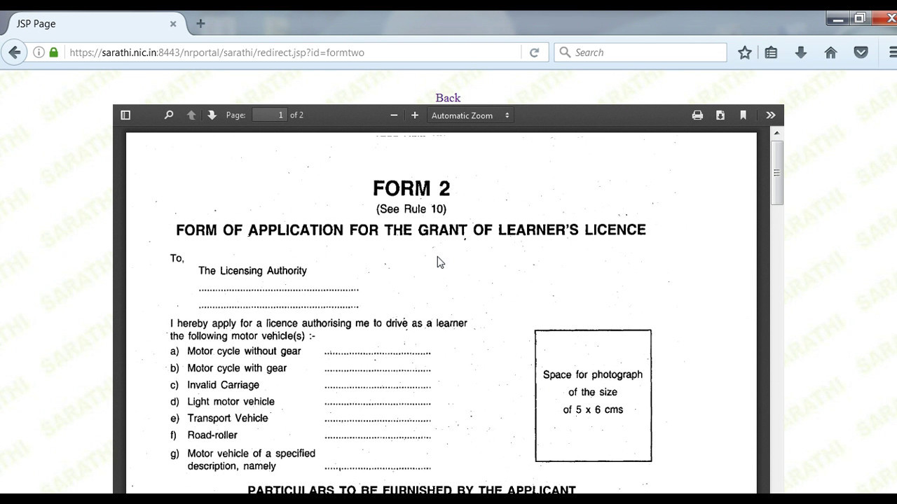Click the FORM 2 heading

point(411,188)
